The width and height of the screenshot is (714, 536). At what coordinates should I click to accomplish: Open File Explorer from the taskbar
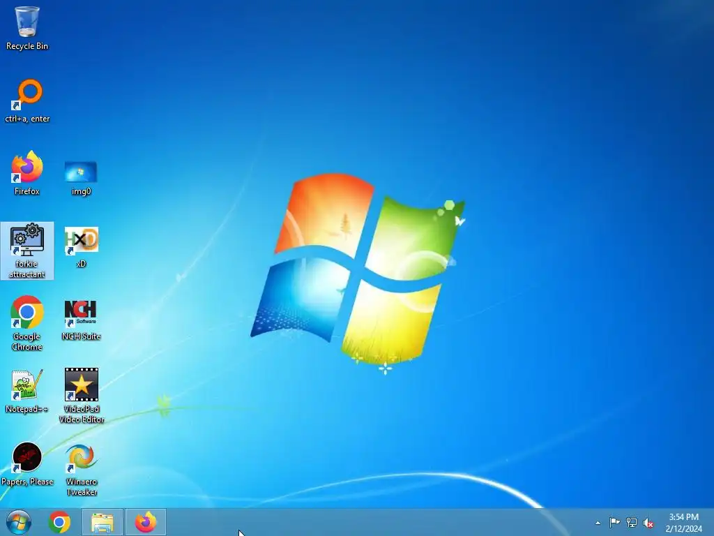coord(102,522)
